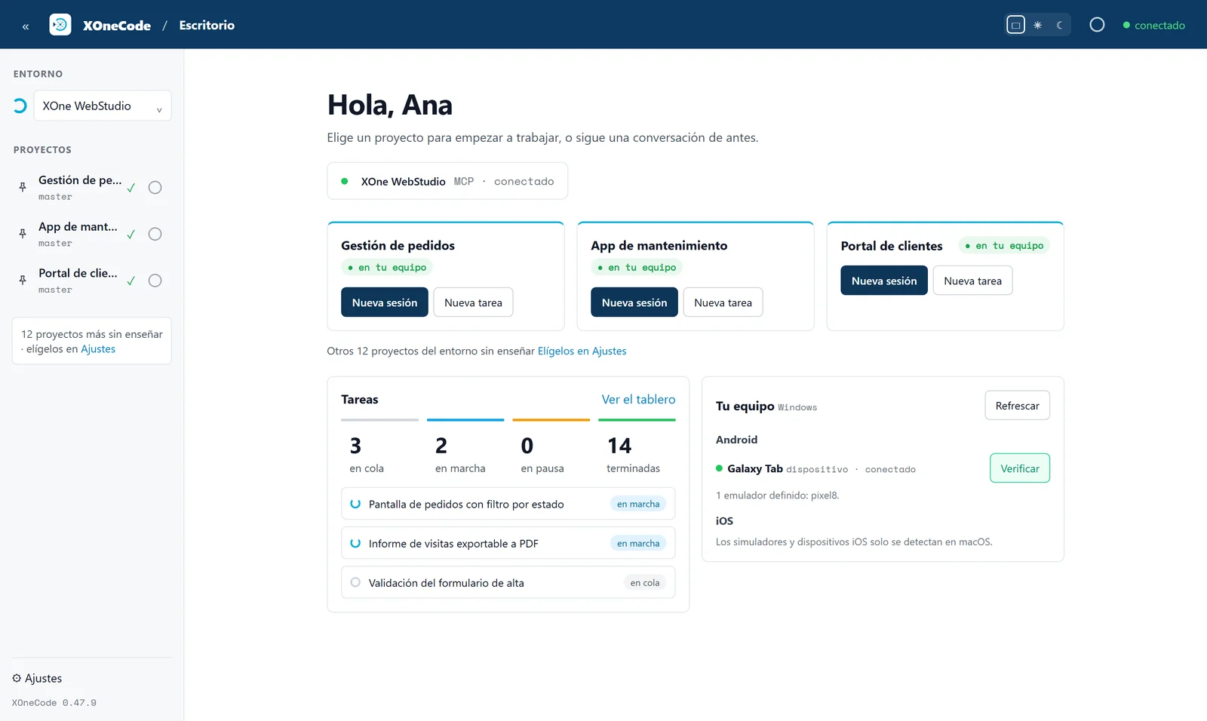Image resolution: width=1207 pixels, height=721 pixels.
Task: Open Ajustes link in sidebar projects note
Action: tap(98, 349)
